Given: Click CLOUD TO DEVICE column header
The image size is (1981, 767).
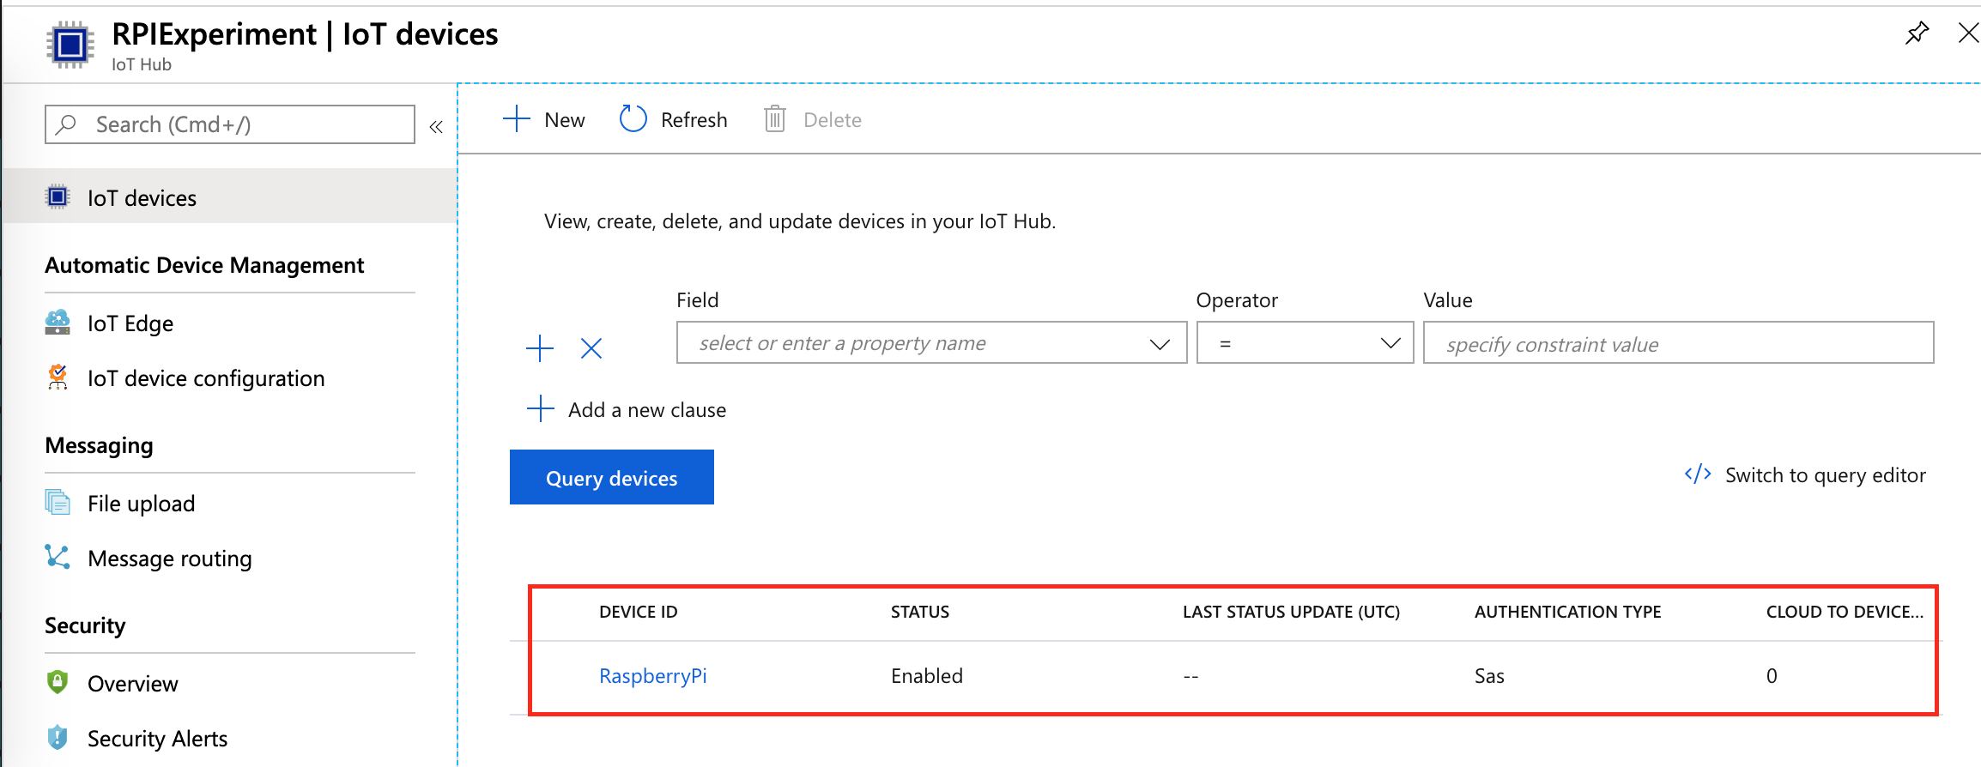Looking at the screenshot, I should [1845, 612].
